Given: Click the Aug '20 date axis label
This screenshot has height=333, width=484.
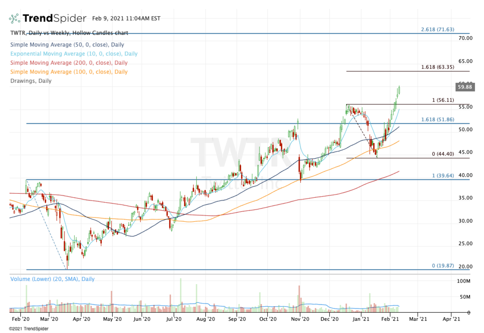Looking at the screenshot, I should (x=205, y=319).
